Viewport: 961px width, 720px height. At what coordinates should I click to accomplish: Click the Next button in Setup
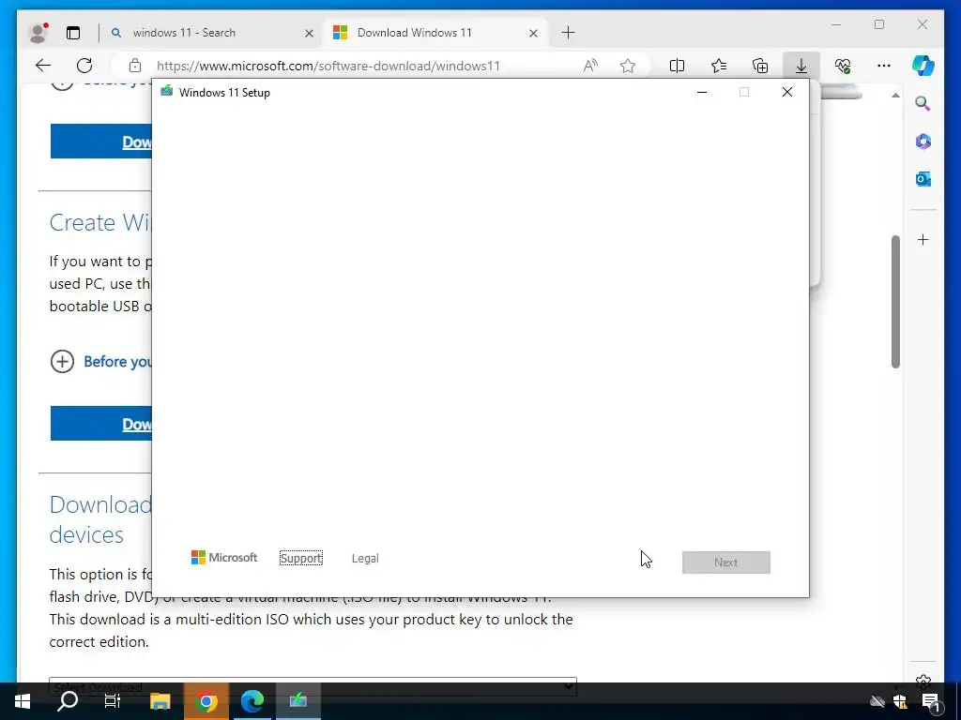726,562
